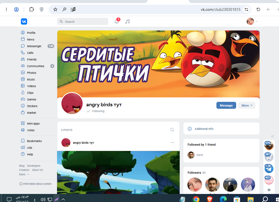This screenshot has width=279, height=202.
Task: Open the account menu arrow beside avatar
Action: 256,21
